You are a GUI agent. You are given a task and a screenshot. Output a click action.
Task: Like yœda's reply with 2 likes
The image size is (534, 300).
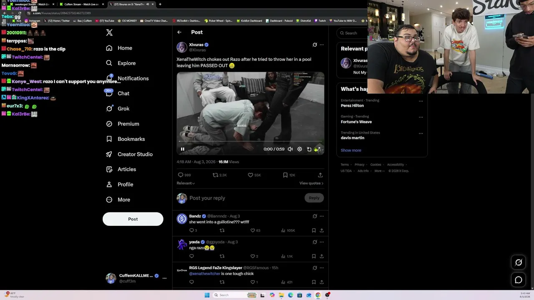point(254,256)
